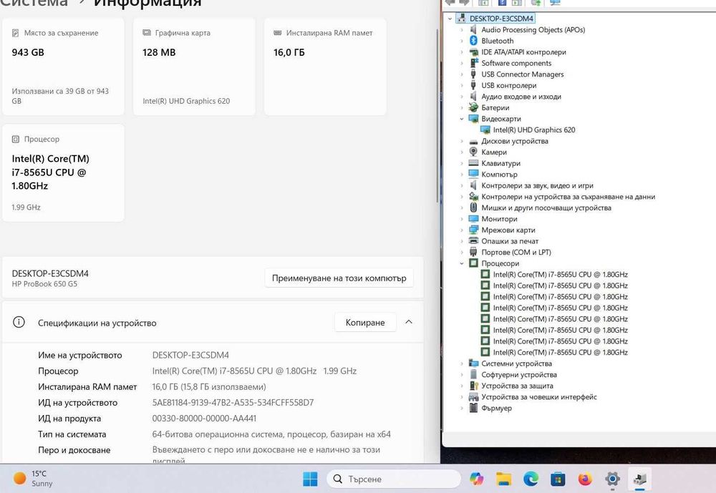
Task: Select the Audio Processing Objects speaker icon
Action: coord(473,29)
